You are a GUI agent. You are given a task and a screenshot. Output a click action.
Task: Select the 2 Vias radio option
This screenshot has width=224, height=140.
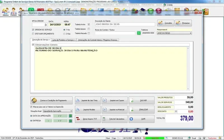[x=64, y=34]
